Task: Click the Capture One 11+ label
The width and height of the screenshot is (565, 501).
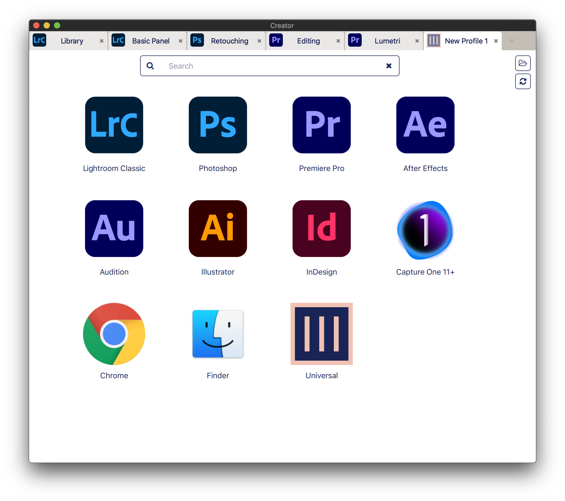Action: pos(425,272)
